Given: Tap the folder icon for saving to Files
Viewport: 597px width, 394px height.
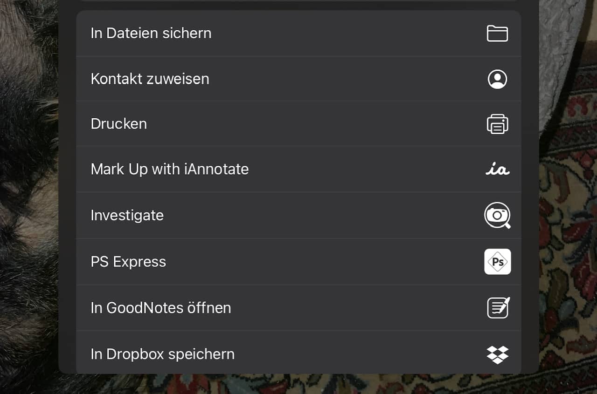Looking at the screenshot, I should 497,34.
